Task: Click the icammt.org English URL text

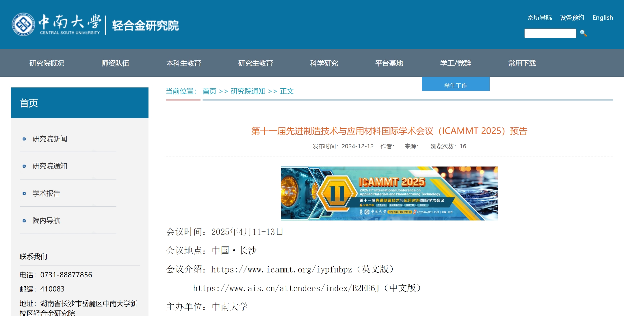Action: point(282,270)
